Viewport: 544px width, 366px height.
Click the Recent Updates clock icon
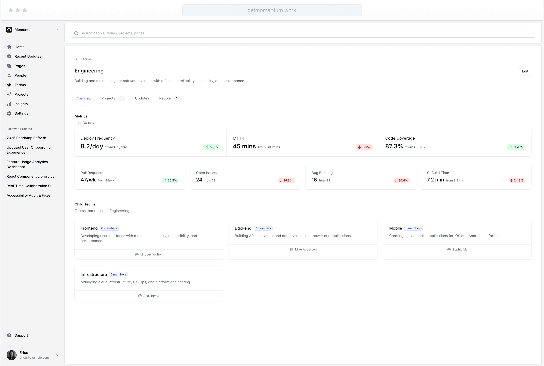(9, 56)
